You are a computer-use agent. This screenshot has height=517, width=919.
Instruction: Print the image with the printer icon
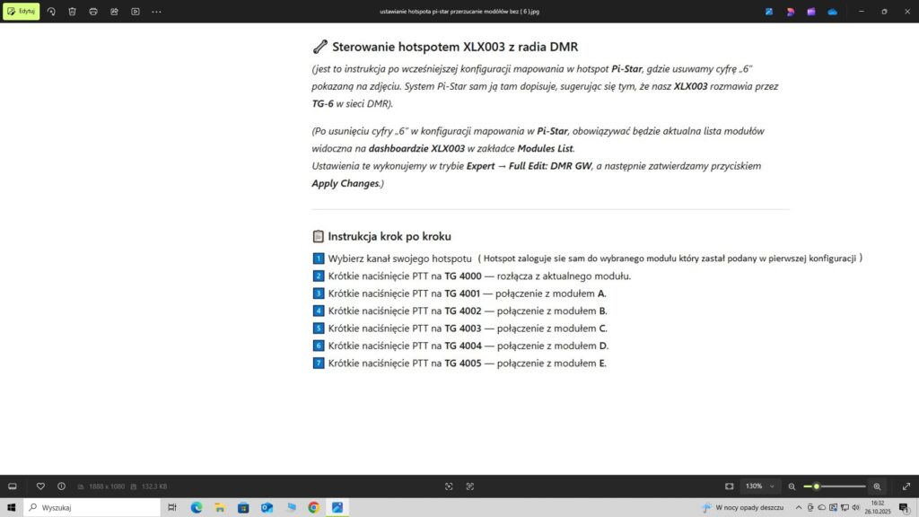coord(93,12)
